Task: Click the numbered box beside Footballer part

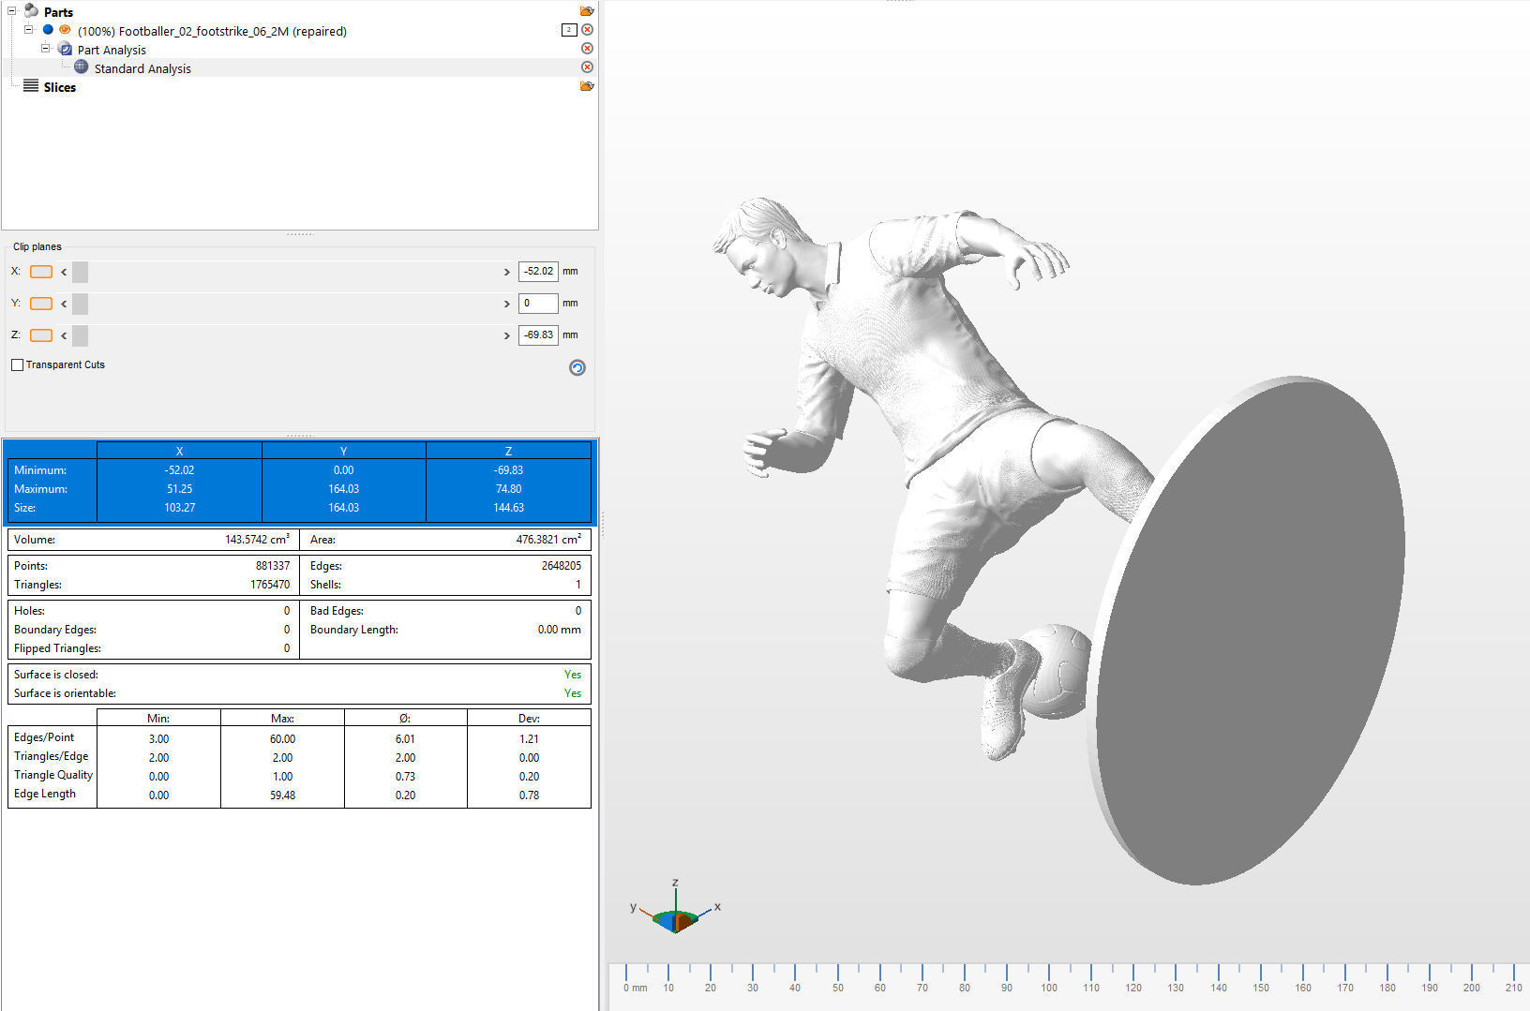Action: (x=568, y=30)
